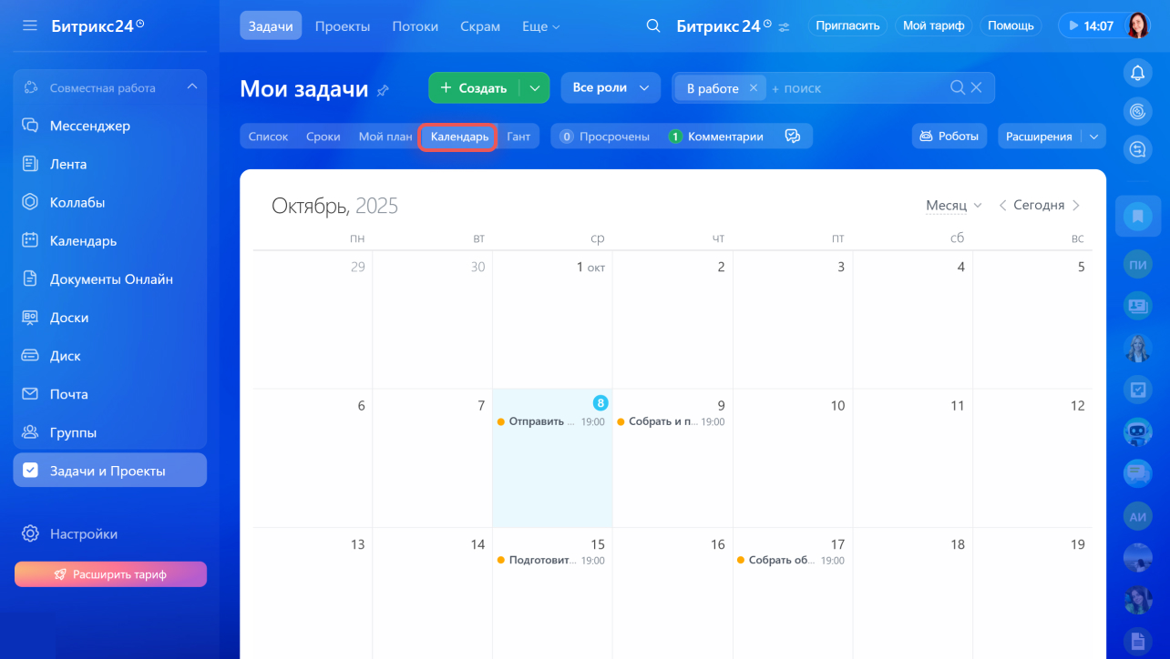
Task: Click the read-all comments chat icon
Action: (793, 137)
